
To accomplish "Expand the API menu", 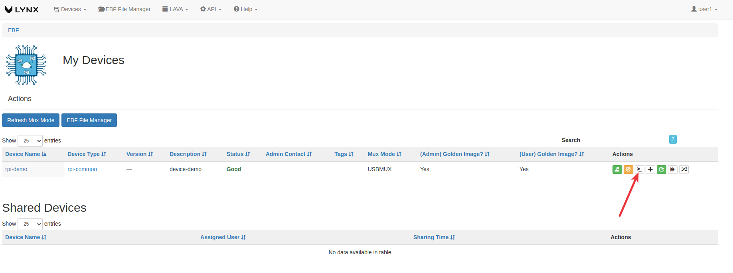I will click(x=211, y=9).
